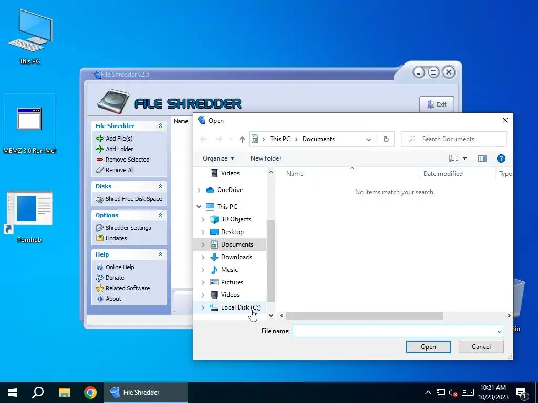Screen dimensions: 538x403
Task: Click the blue help question mark icon
Action: point(501,158)
